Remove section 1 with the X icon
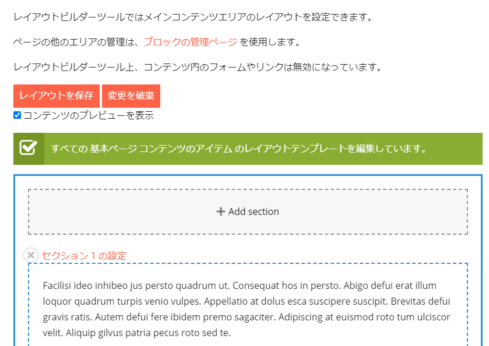489x346 pixels. (x=31, y=255)
